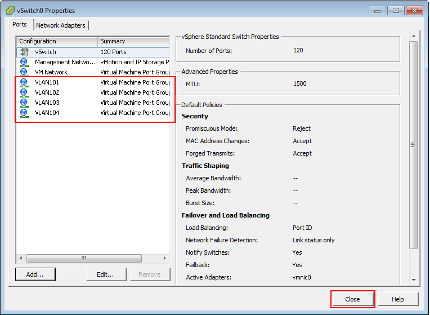
Task: Click the left arrow of the list's horizontal scrollbar
Action: click(21, 258)
